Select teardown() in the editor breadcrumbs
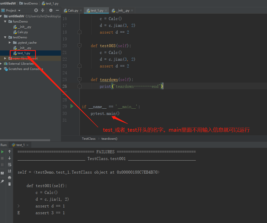Screen dimensions: 267x223 coord(110,138)
